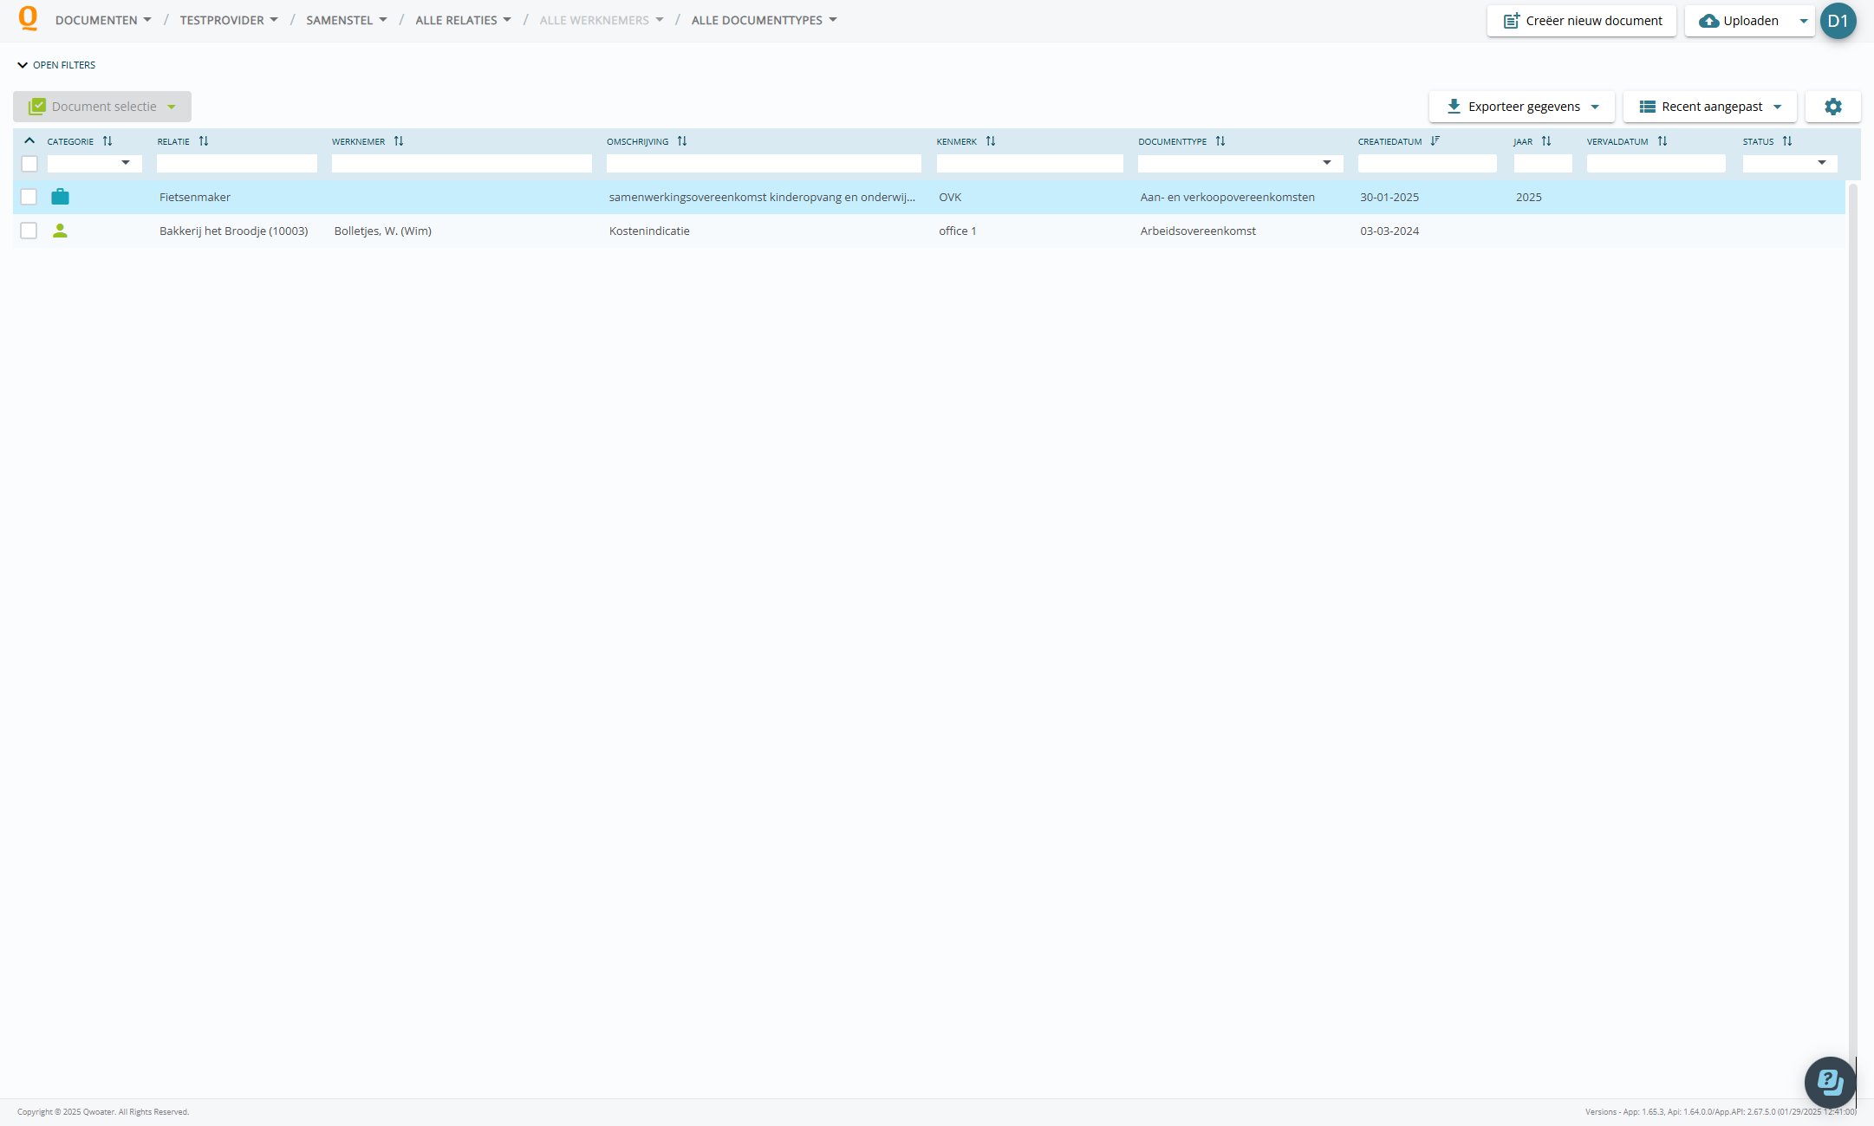
Task: Click the briefcase icon in Fietsenmaker row
Action: tap(60, 197)
